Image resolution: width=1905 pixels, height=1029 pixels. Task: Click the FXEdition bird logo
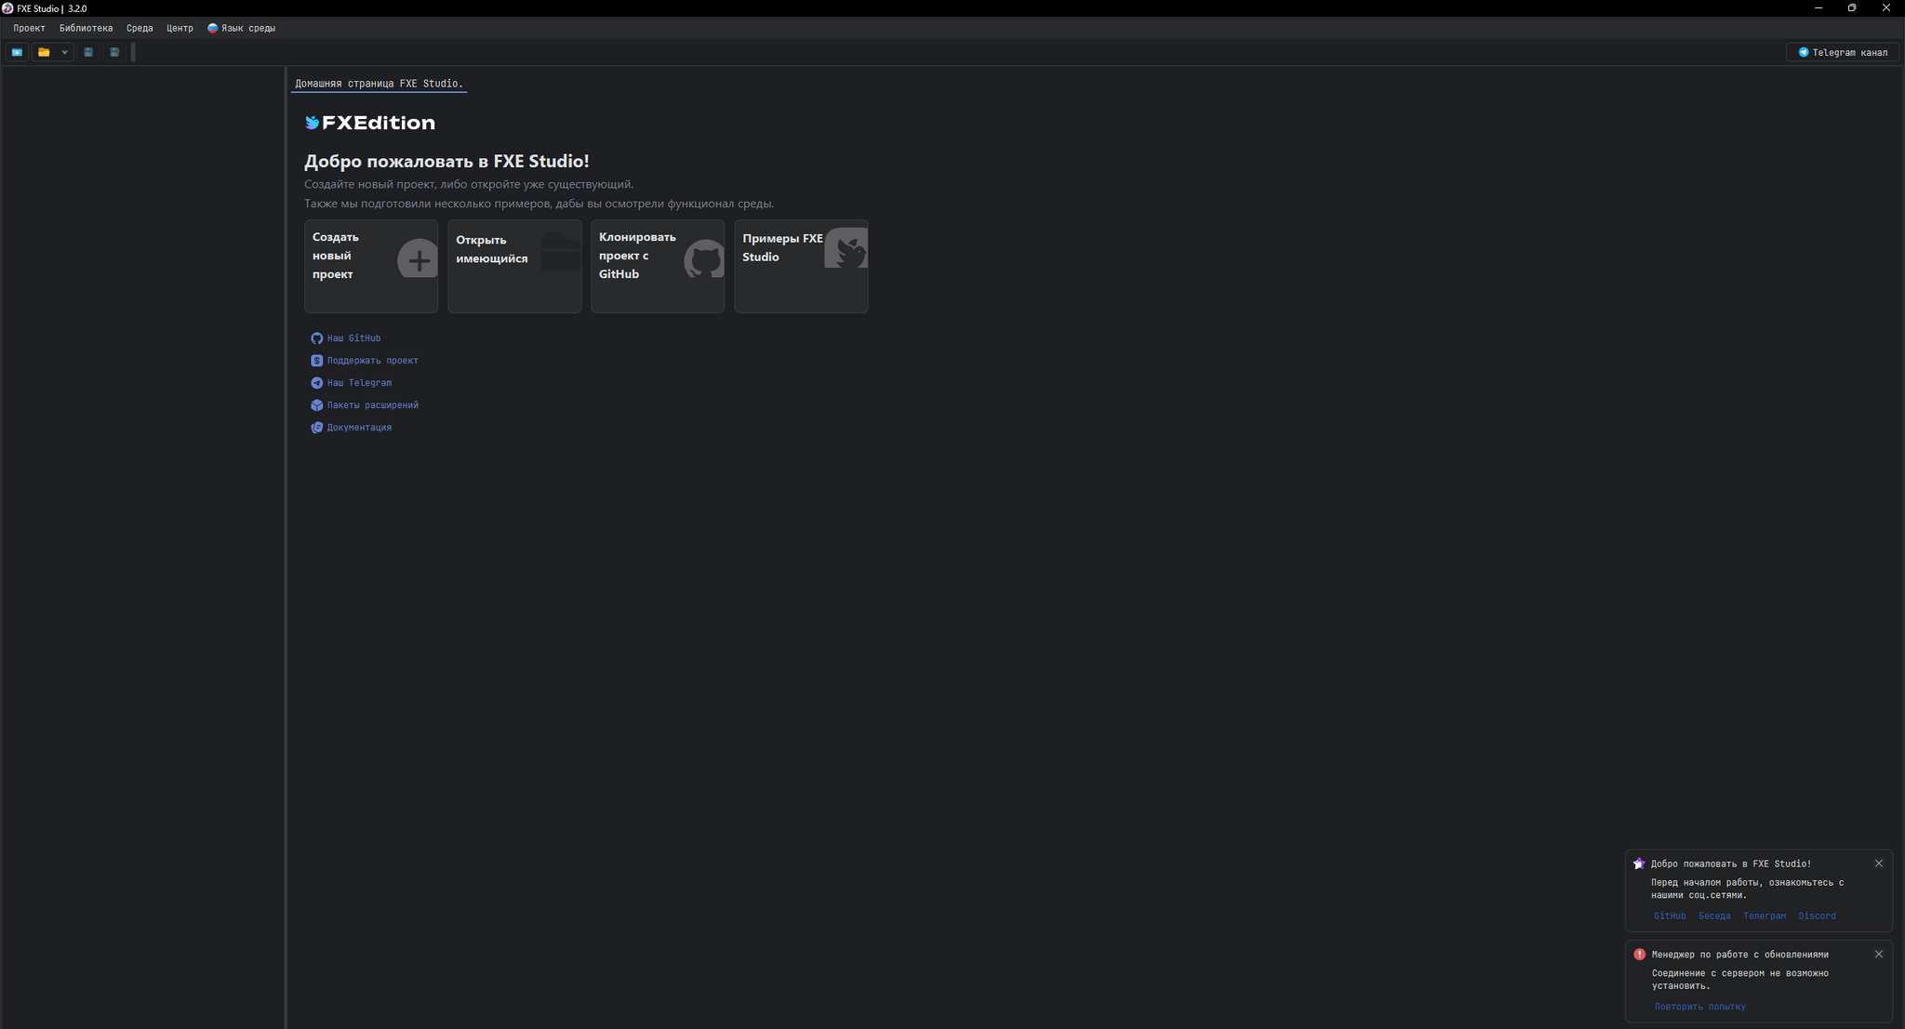tap(313, 123)
